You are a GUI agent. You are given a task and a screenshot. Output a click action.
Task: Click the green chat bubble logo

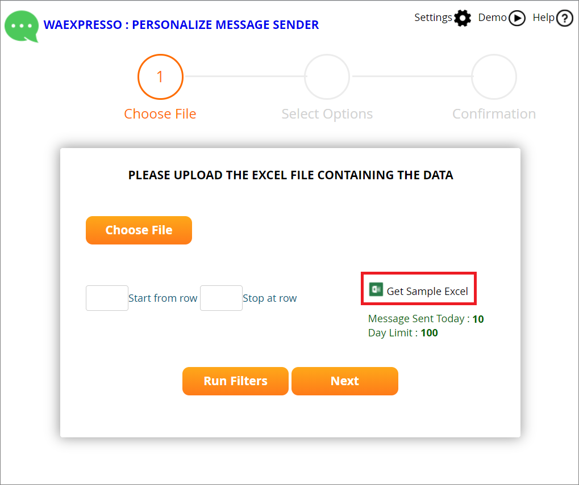tap(22, 26)
